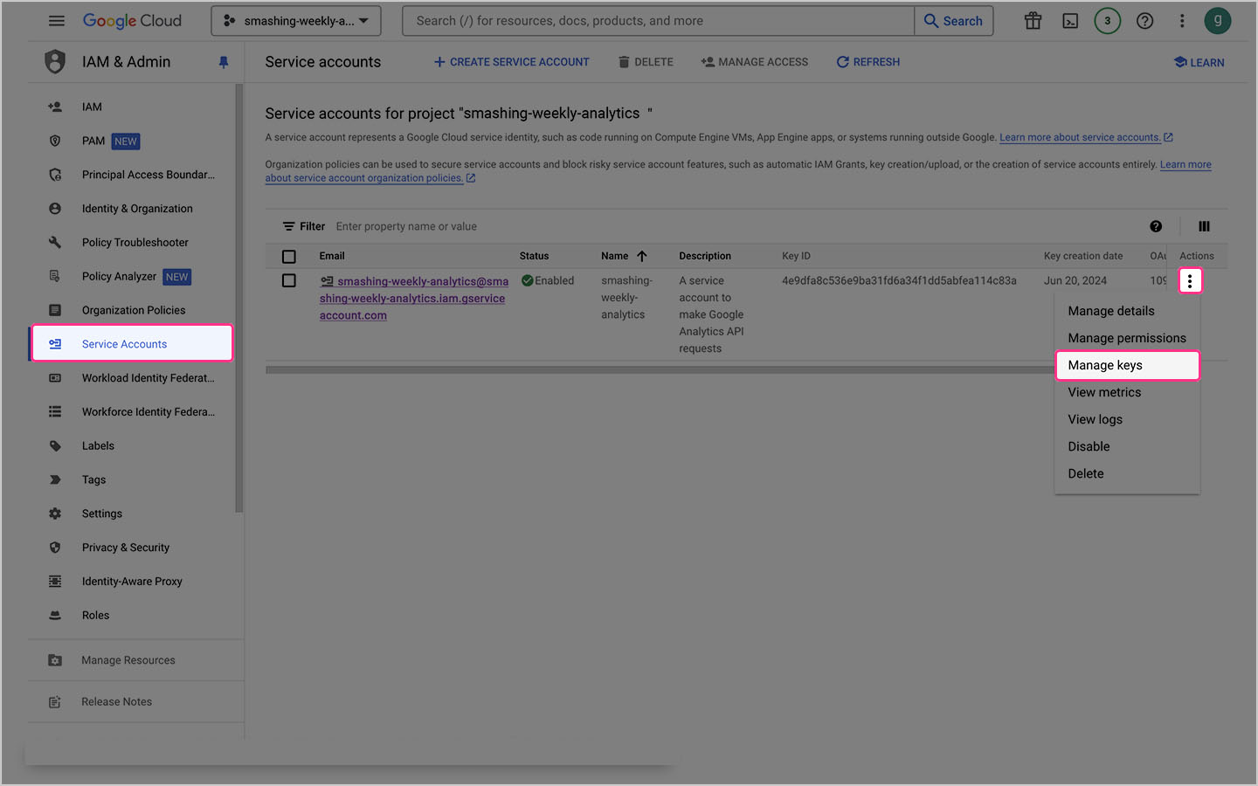Open the Actions three-dot menu
This screenshot has height=786, width=1258.
[1190, 280]
